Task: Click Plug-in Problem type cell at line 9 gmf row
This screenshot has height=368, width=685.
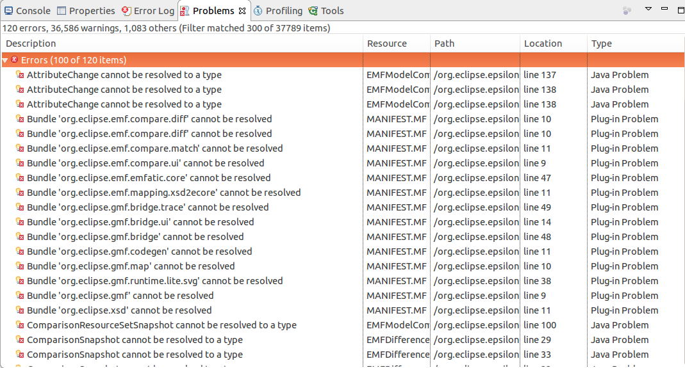Action: (625, 296)
